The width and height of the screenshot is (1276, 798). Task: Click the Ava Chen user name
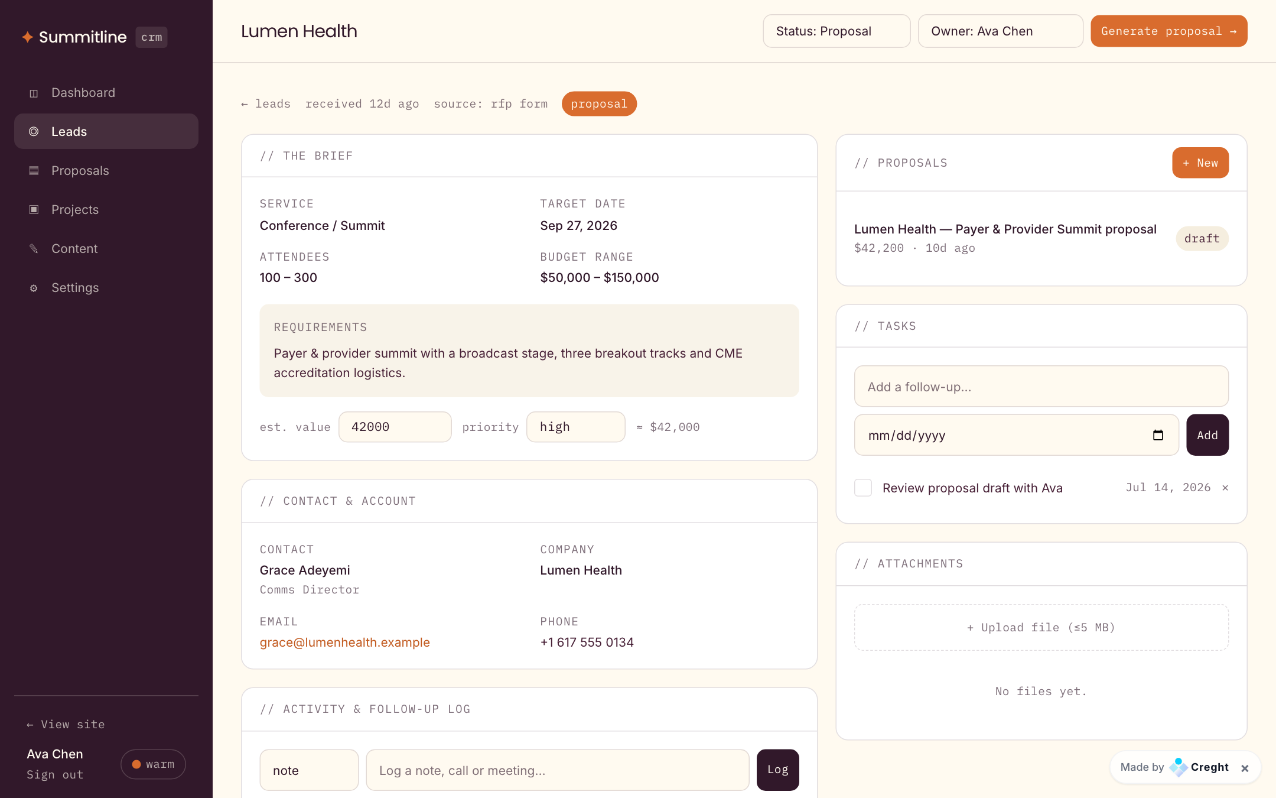point(55,754)
